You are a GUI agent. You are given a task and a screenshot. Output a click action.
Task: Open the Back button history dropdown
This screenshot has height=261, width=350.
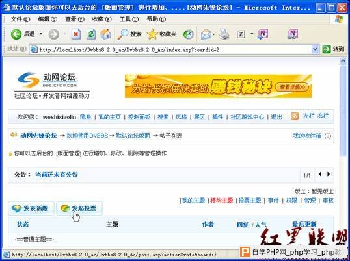coord(41,34)
